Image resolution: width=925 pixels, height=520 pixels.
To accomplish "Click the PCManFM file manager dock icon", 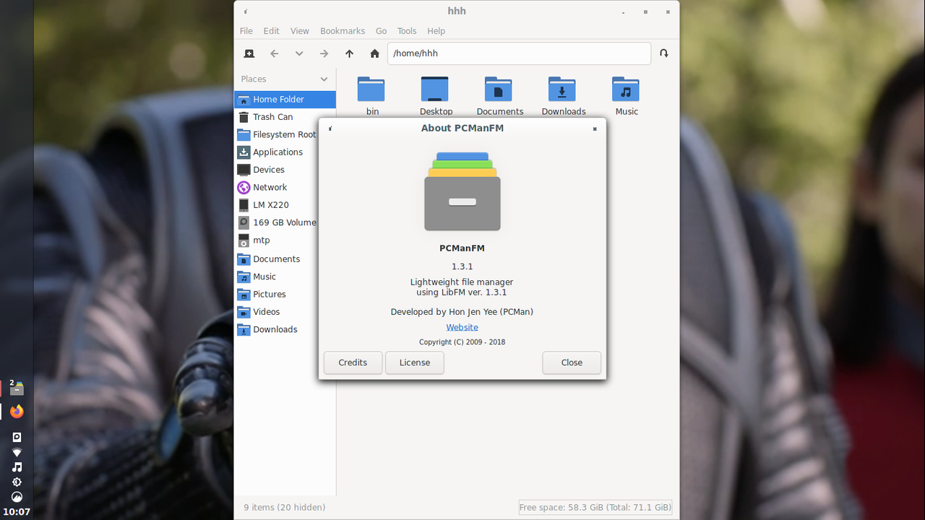I will tap(16, 388).
